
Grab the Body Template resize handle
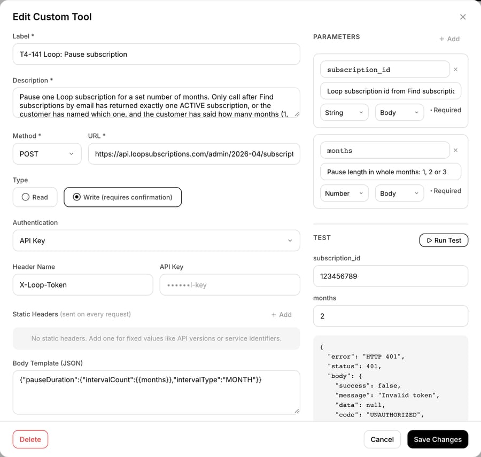297,411
